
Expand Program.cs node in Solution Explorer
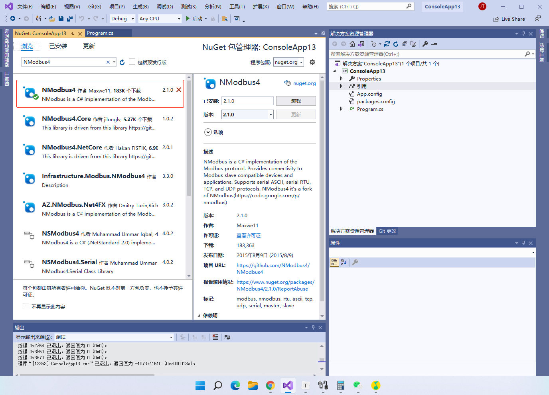[x=341, y=109]
